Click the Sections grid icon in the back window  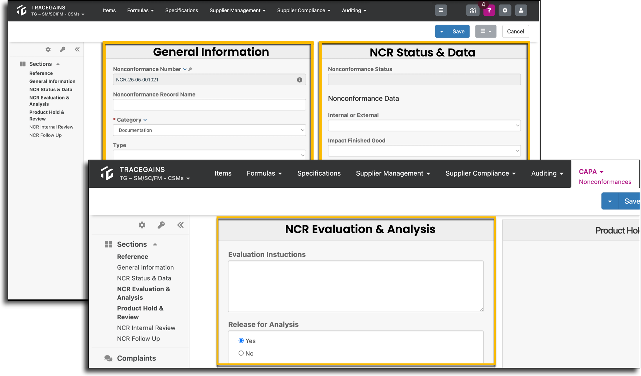(23, 64)
